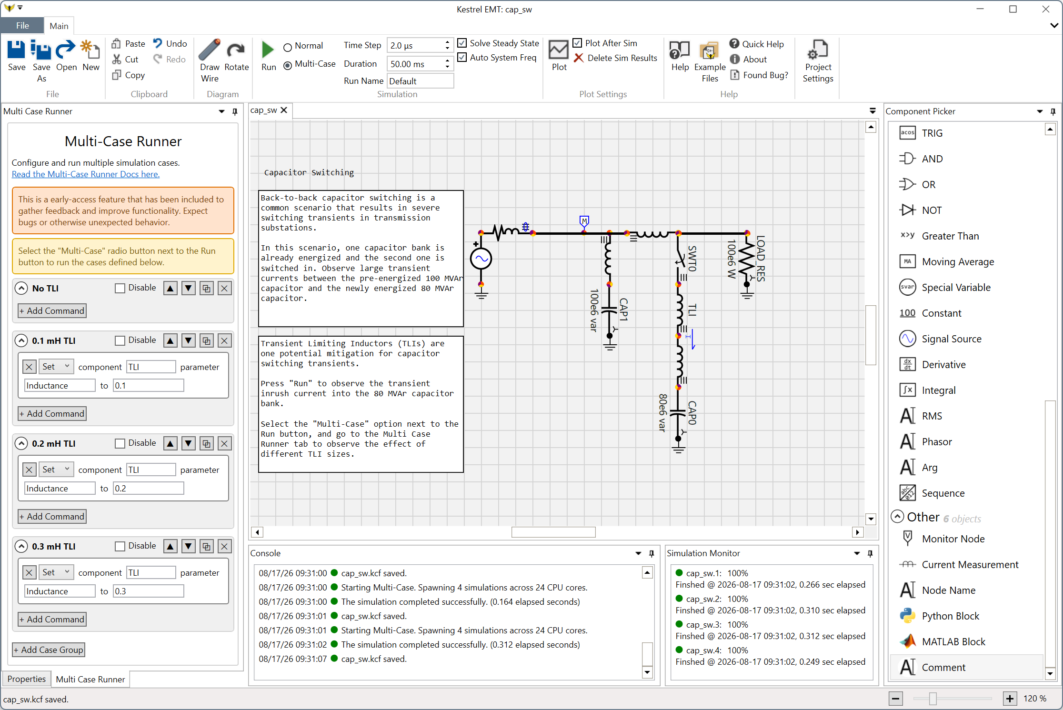1063x710 pixels.
Task: Click the zoom in plus button
Action: pyautogui.click(x=1010, y=699)
